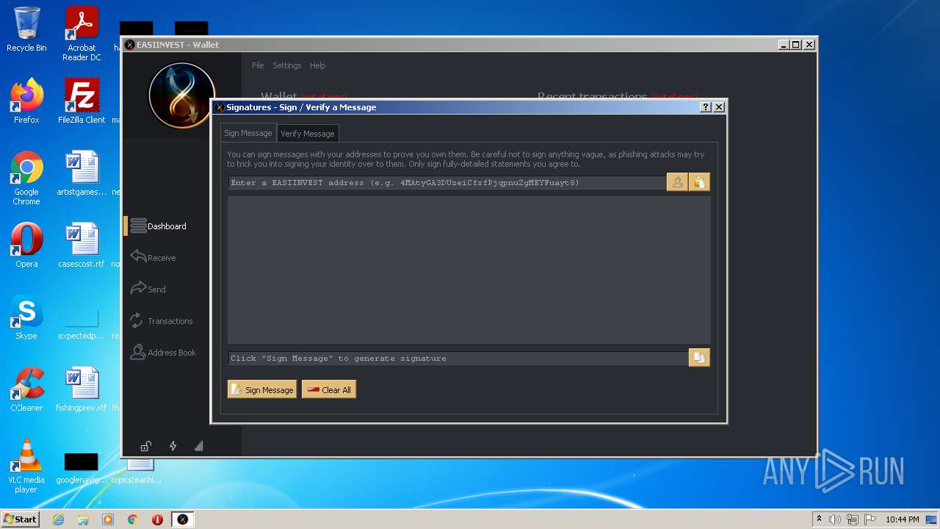Open Windows Explorer from taskbar

(83, 519)
